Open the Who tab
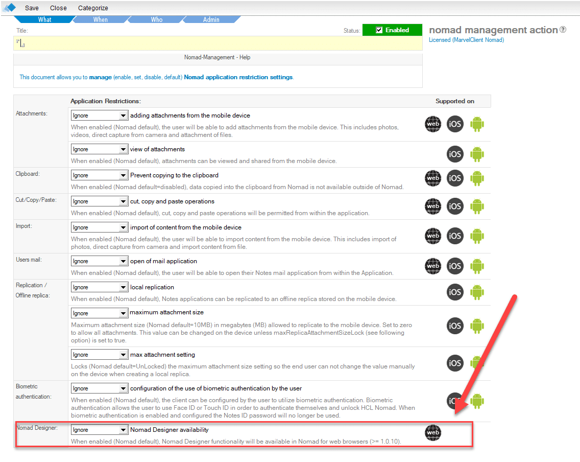The height and width of the screenshot is (462, 580). tap(156, 19)
